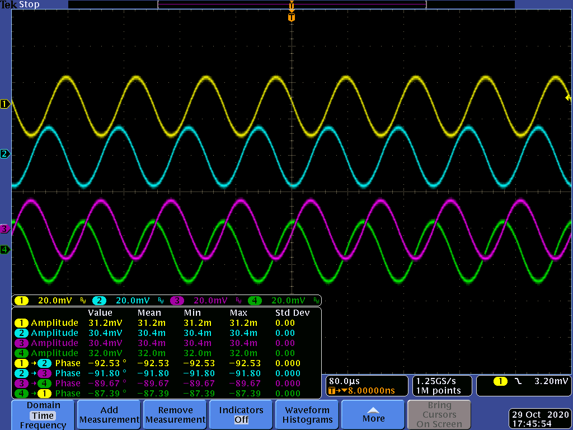Click the yellow channel 1 ground marker

5,104
